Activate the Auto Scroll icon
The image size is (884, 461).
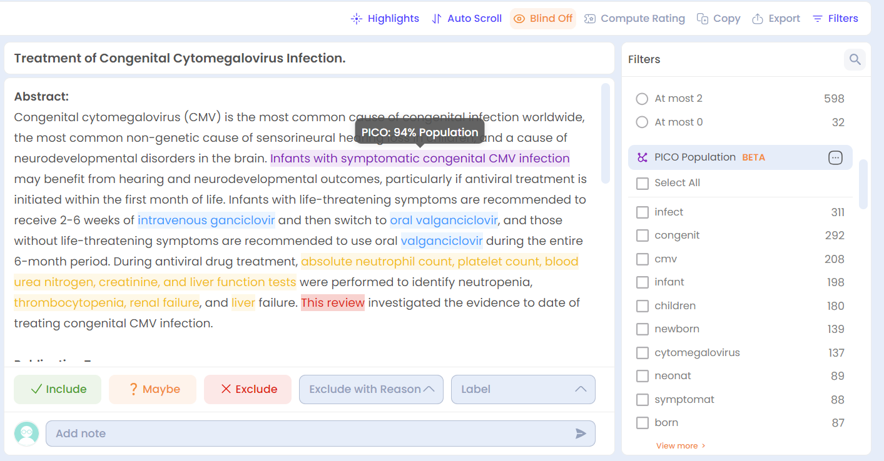[436, 18]
